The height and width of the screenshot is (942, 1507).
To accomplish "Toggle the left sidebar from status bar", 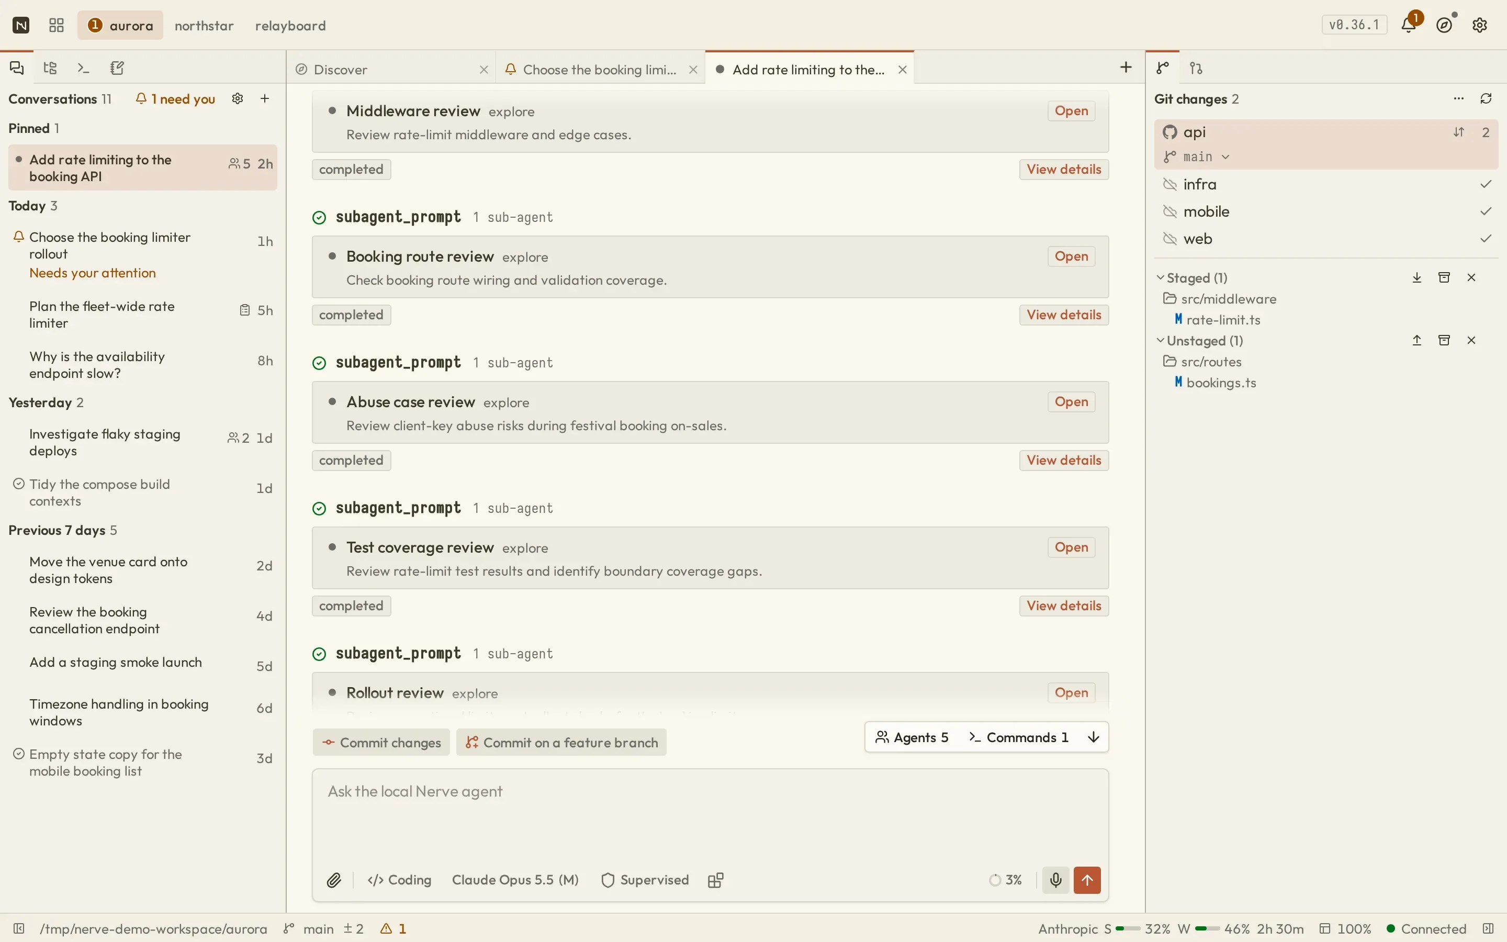I will (19, 929).
